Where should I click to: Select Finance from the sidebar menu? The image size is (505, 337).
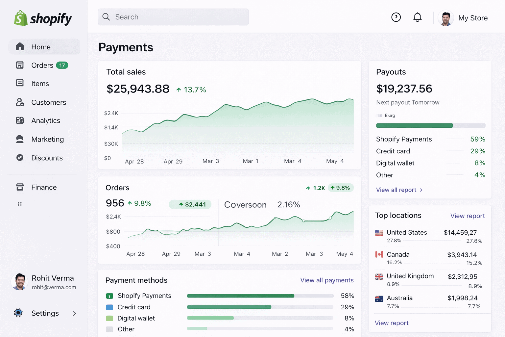pos(44,187)
